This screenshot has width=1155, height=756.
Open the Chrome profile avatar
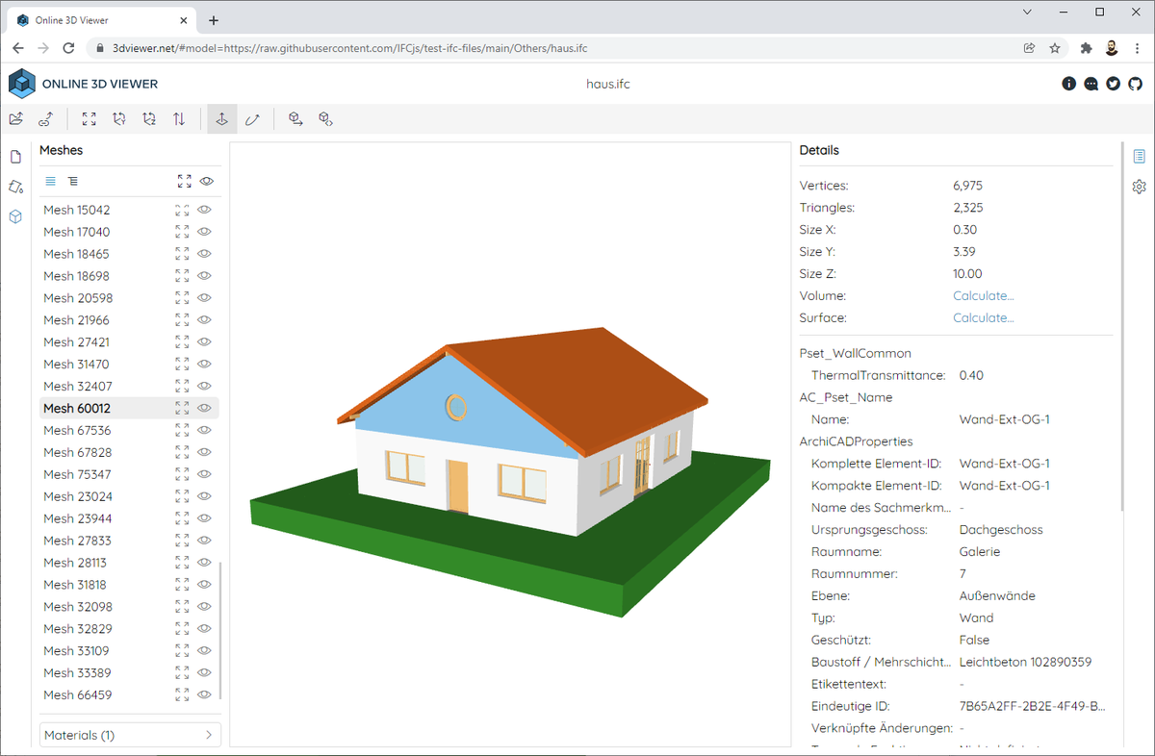tap(1112, 47)
